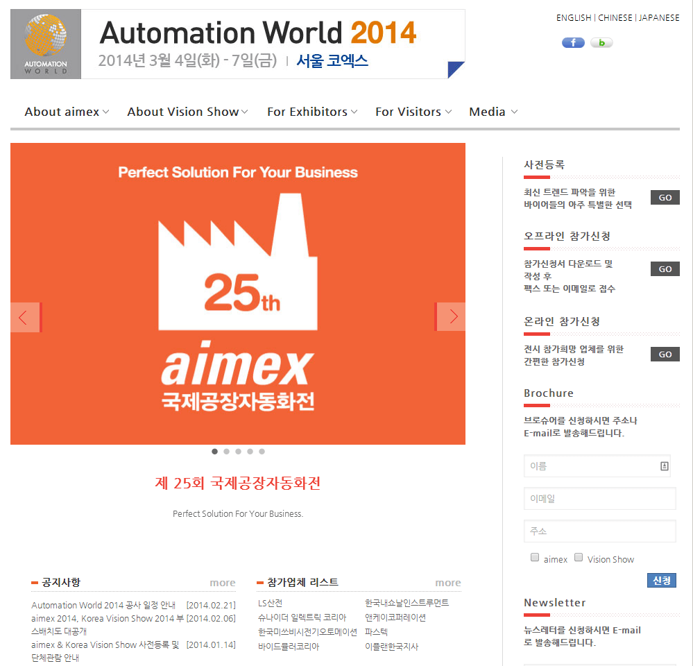The width and height of the screenshot is (693, 666).
Task: Click the Automation World 2014 header banner
Action: point(238,44)
